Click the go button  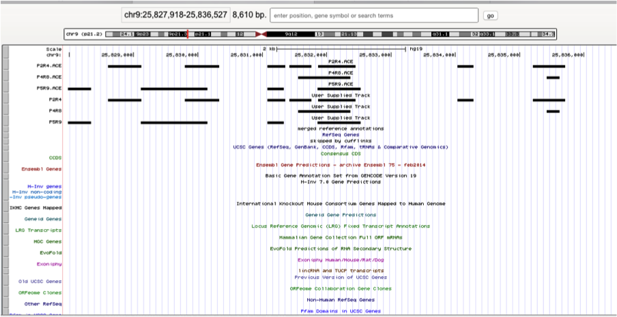490,16
